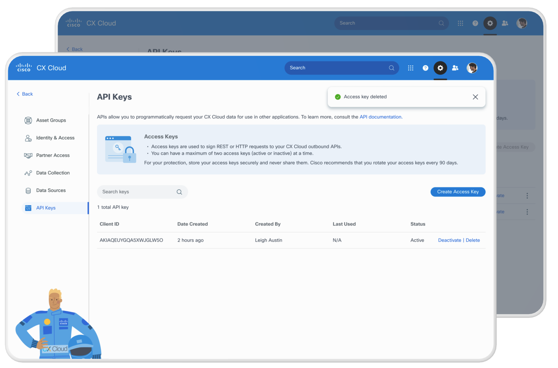
Task: Click the Access Keys lock illustration
Action: click(x=120, y=149)
